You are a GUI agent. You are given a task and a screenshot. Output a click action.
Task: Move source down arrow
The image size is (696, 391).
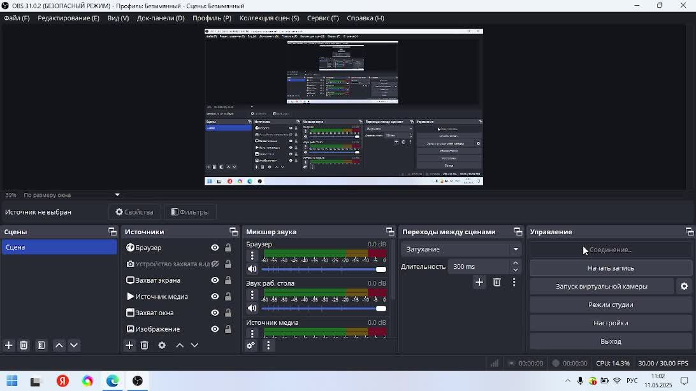click(x=194, y=345)
